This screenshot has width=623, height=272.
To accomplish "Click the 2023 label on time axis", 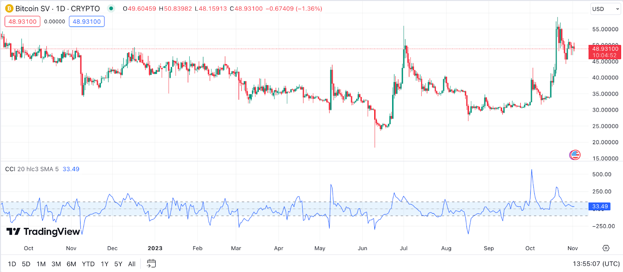I will pyautogui.click(x=155, y=248).
